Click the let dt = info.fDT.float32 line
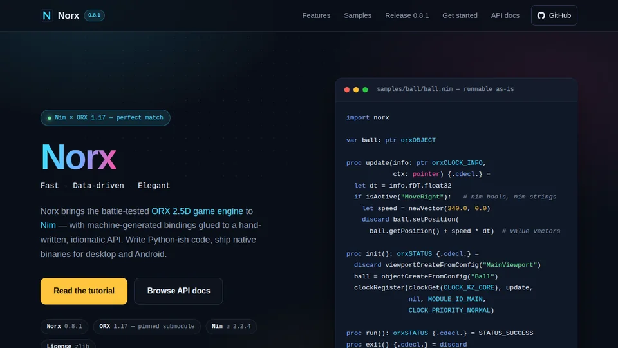This screenshot has width=618, height=348. coord(402,186)
